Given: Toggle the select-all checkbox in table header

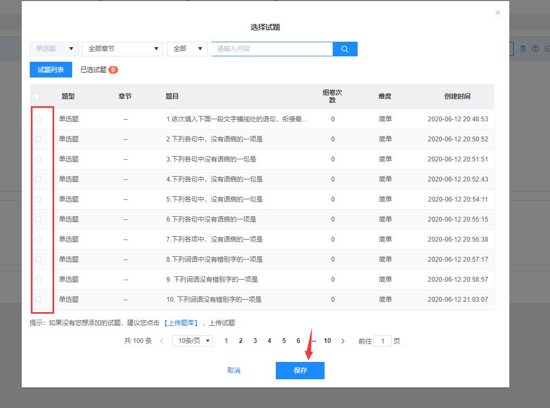Looking at the screenshot, I should pyautogui.click(x=36, y=95).
